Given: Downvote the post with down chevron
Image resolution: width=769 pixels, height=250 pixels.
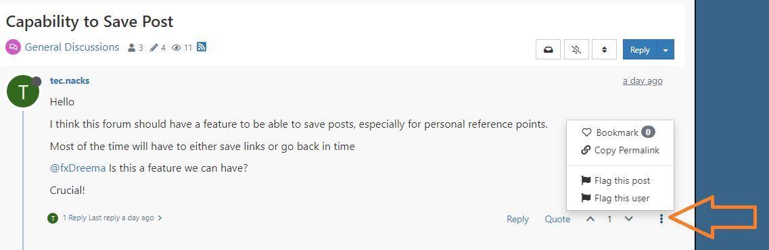Looking at the screenshot, I should [629, 219].
